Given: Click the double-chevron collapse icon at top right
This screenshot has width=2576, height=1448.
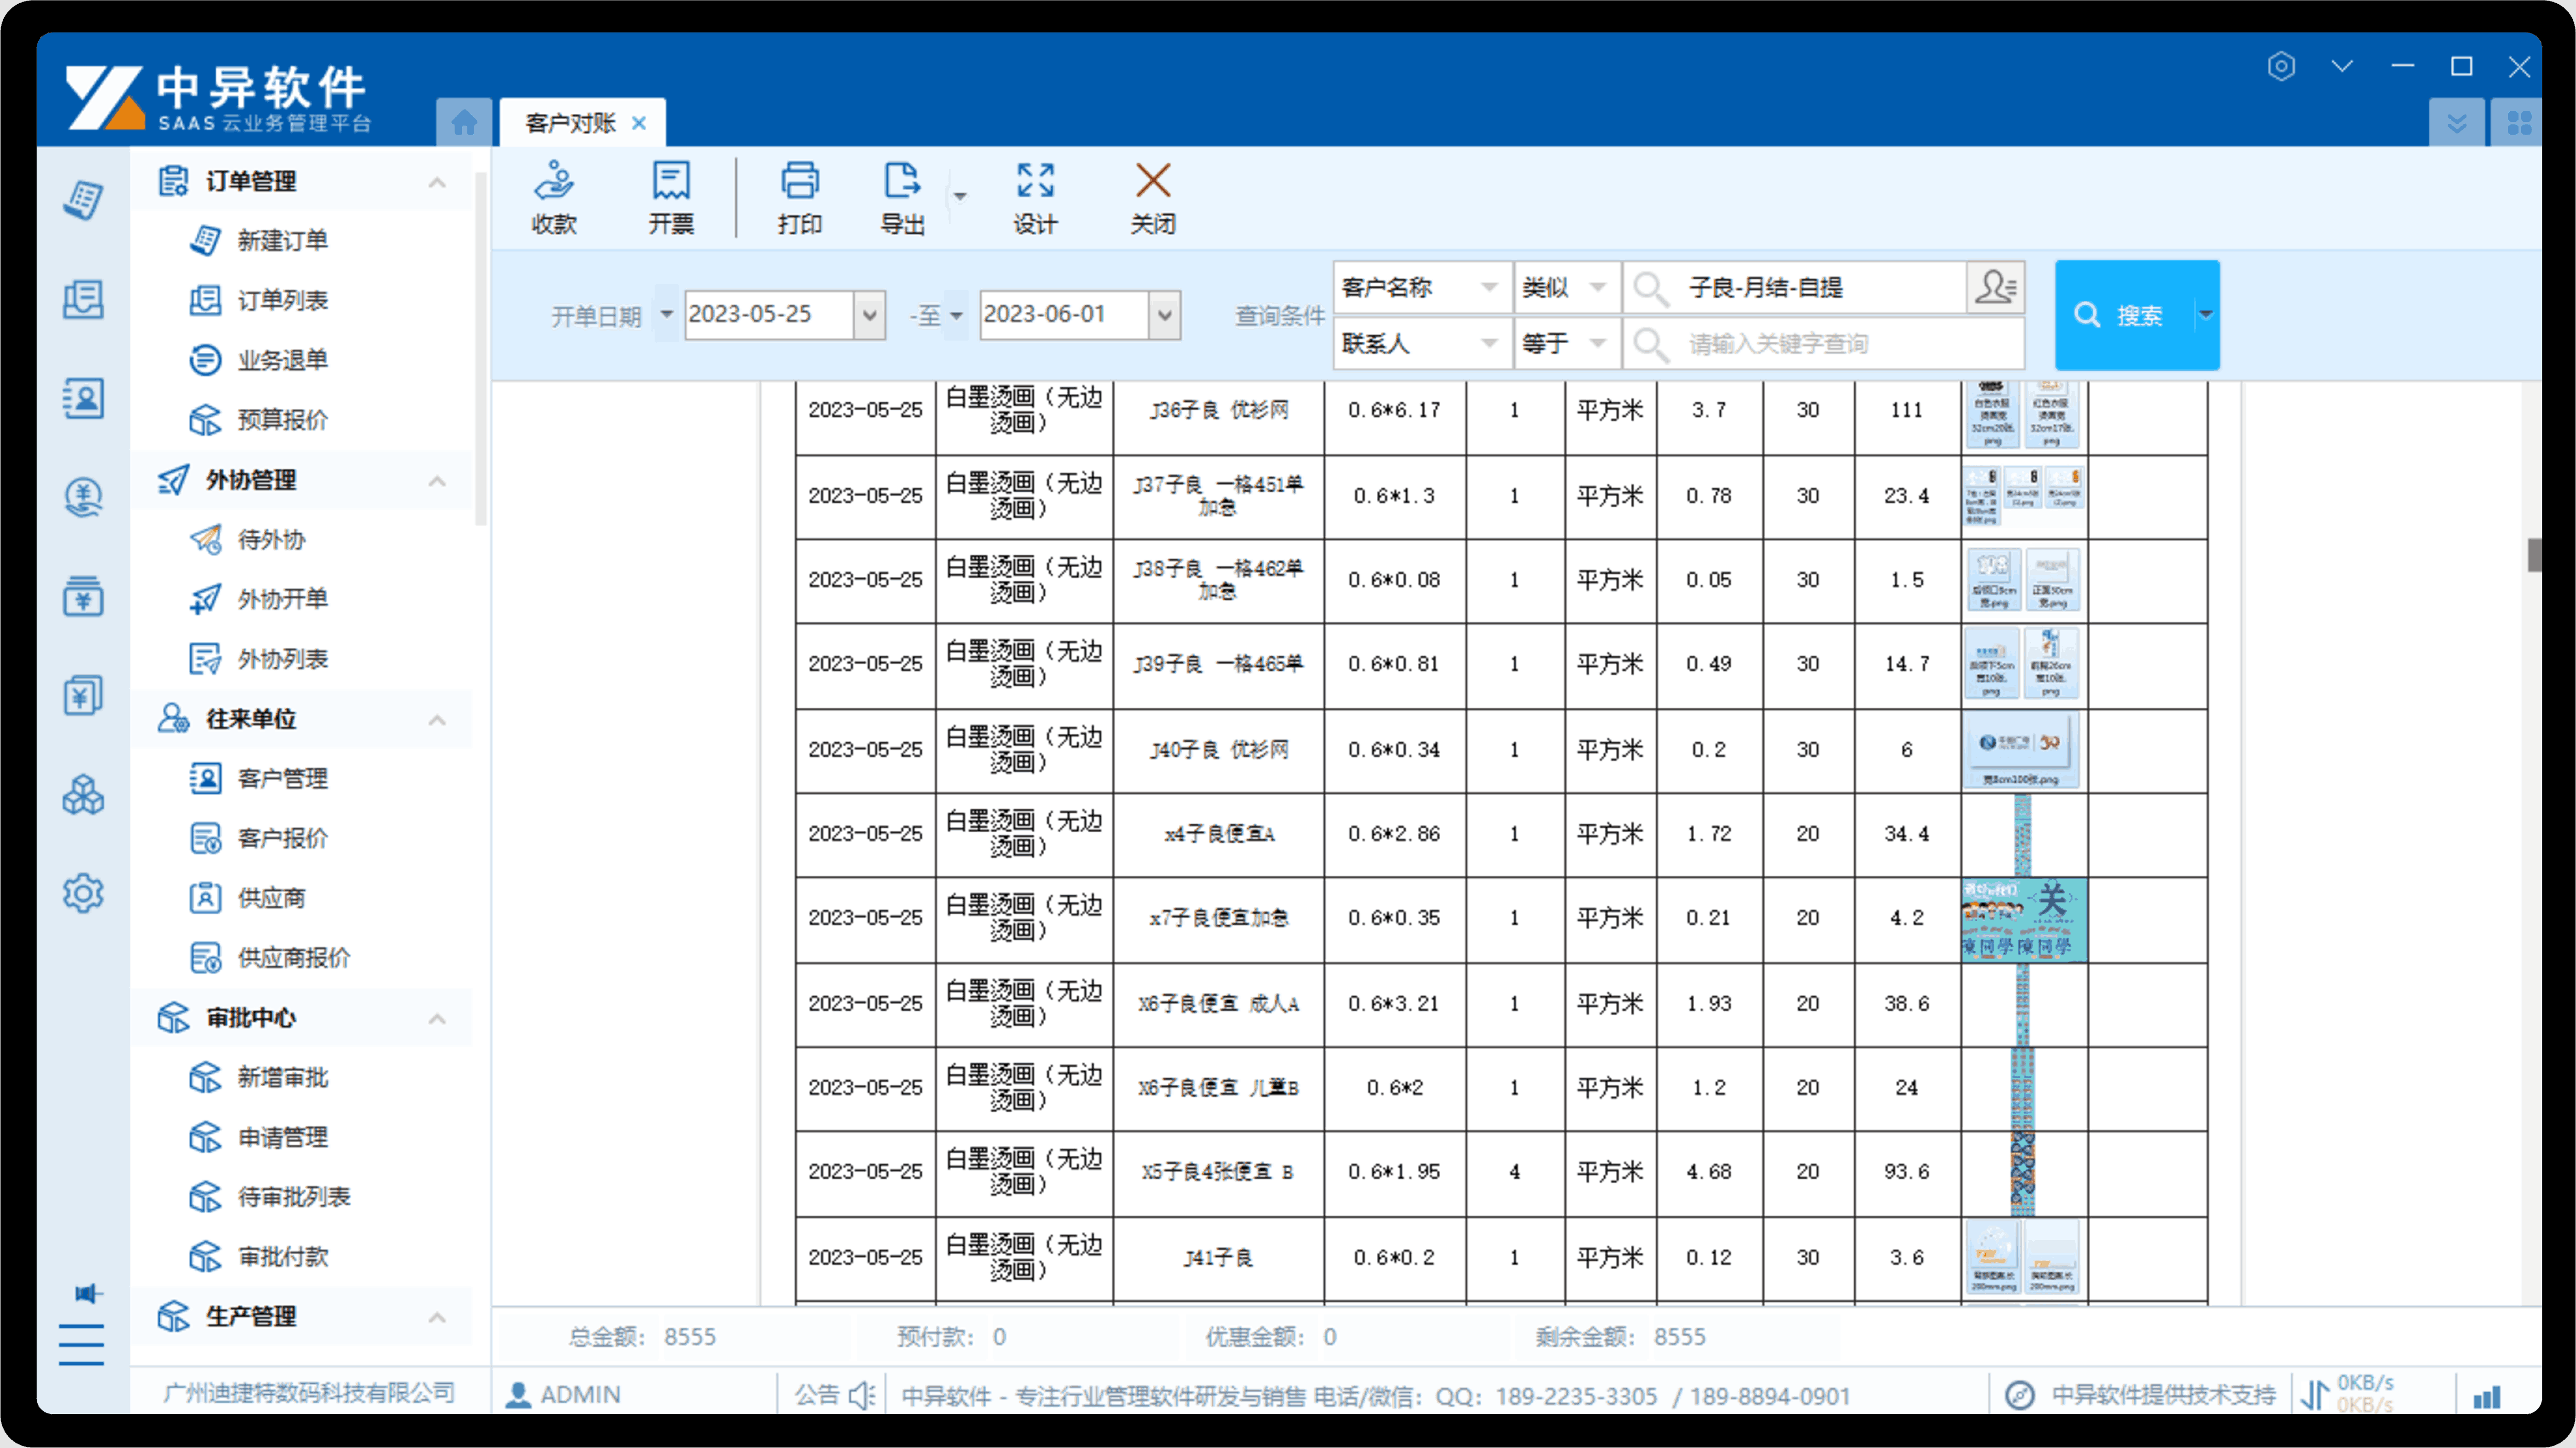Looking at the screenshot, I should [x=2457, y=123].
